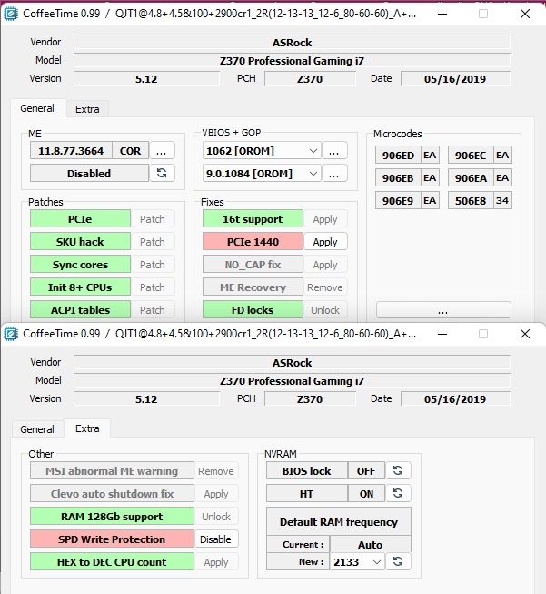Click the red PCIe 1440 label
Screen dimensions: 546x594
pos(253,242)
